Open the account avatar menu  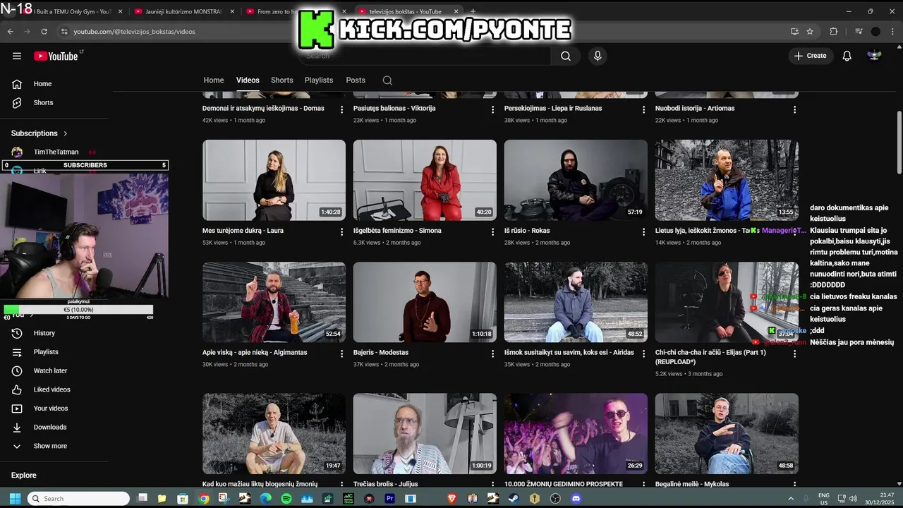pos(874,56)
